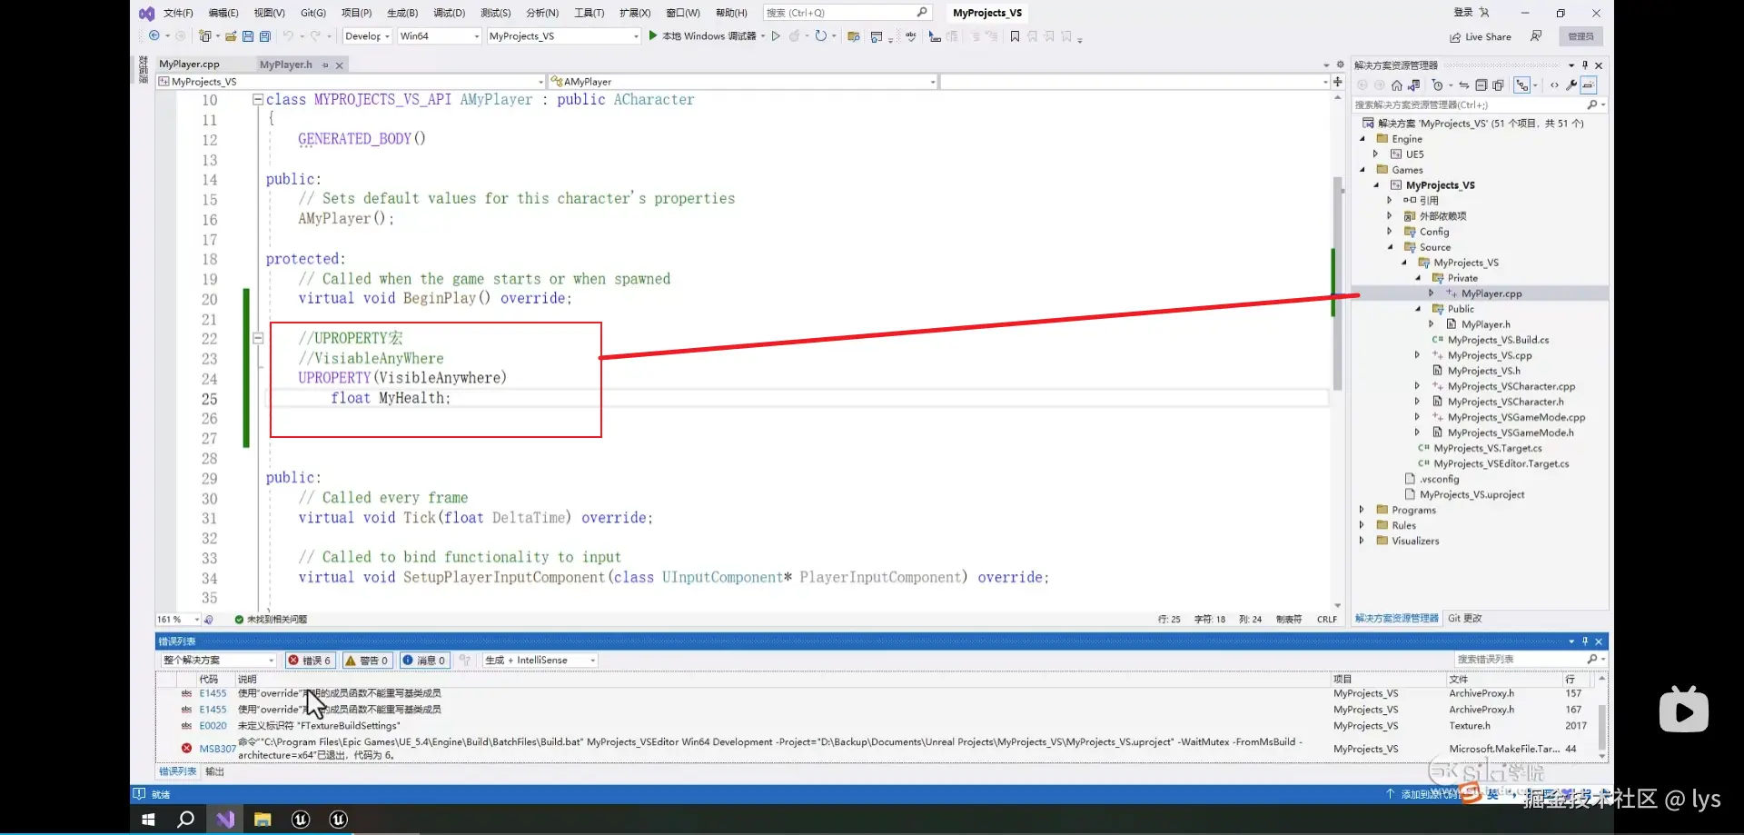This screenshot has width=1744, height=835.
Task: Click Sync with Active Document icon
Action: tap(1464, 85)
